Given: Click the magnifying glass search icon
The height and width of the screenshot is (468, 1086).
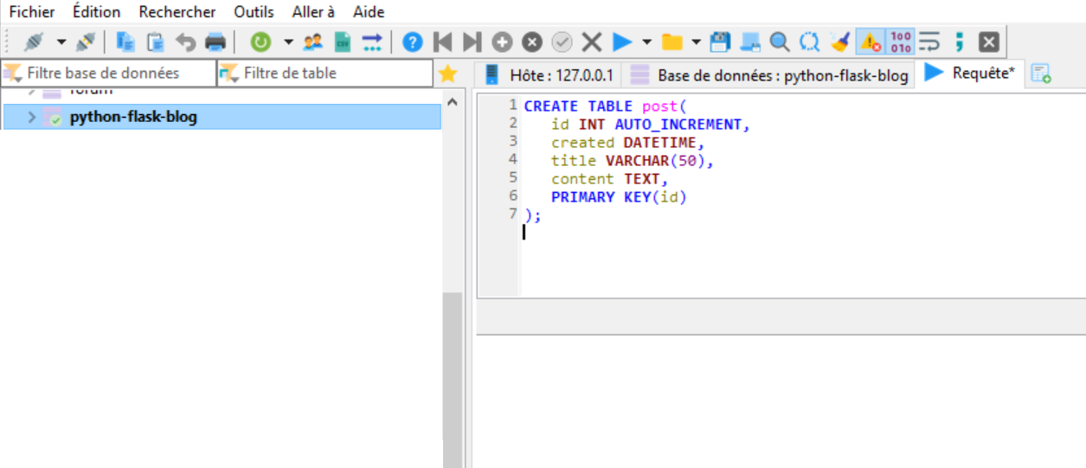Looking at the screenshot, I should [x=780, y=42].
